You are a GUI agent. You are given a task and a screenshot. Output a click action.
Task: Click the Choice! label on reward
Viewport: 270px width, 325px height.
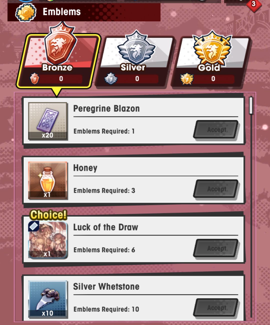(48, 215)
